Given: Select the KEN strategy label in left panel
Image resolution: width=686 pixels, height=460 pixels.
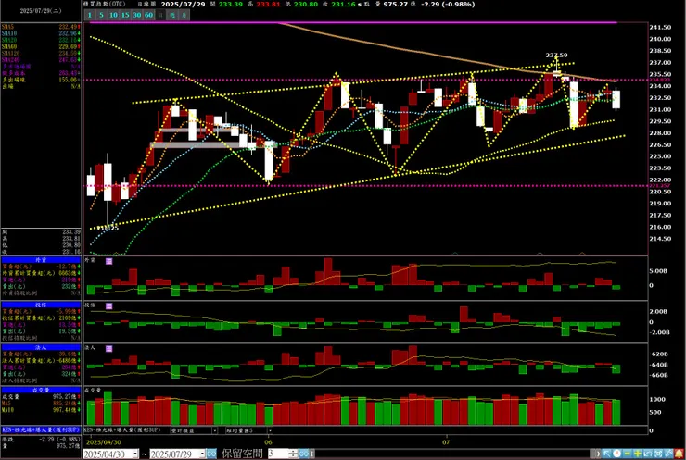Looking at the screenshot, I should point(41,429).
